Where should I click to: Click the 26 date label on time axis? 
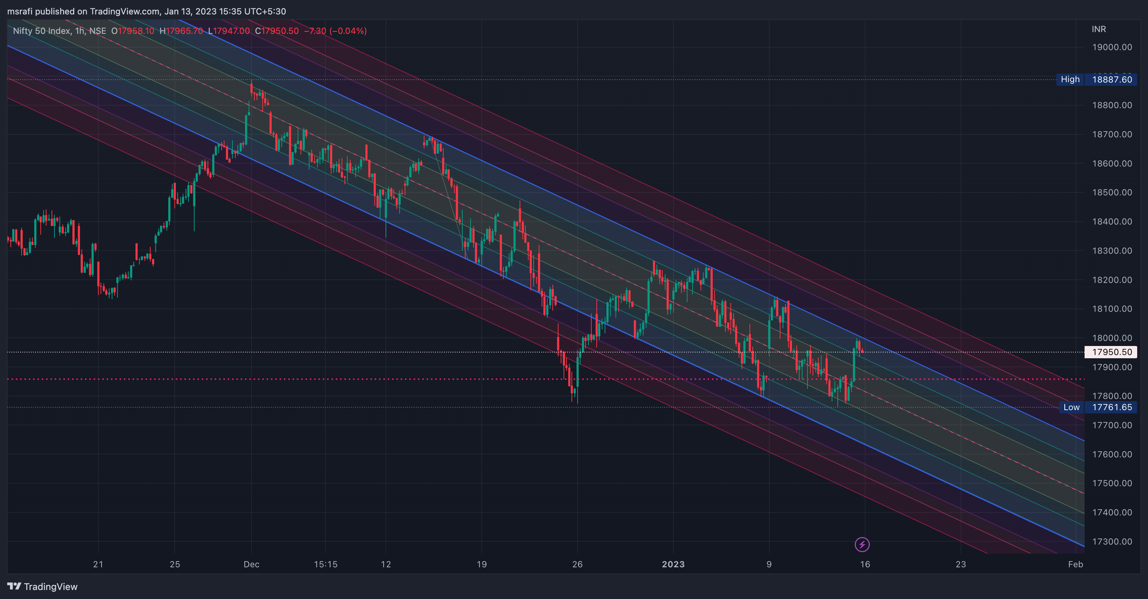point(577,564)
